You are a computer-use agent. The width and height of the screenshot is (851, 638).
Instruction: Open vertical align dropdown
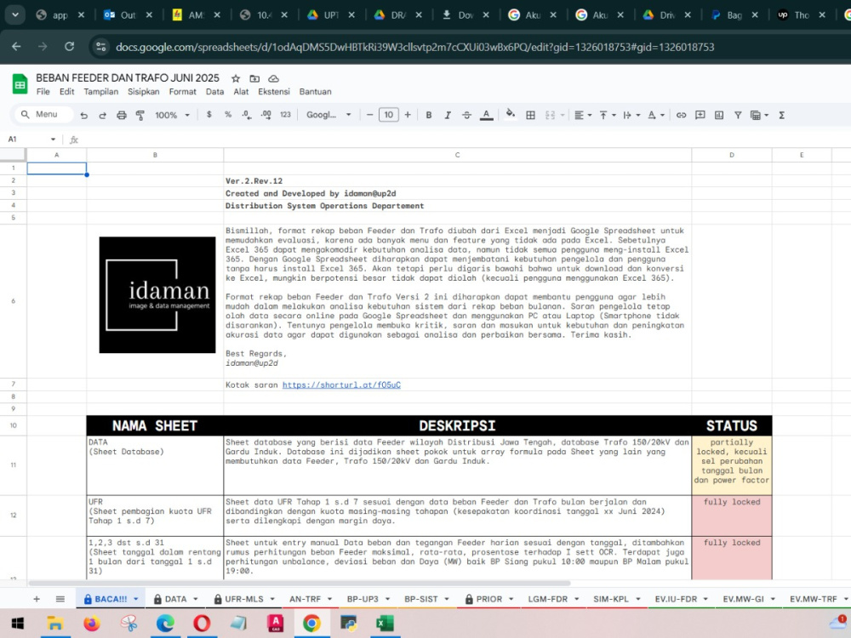[x=607, y=115]
